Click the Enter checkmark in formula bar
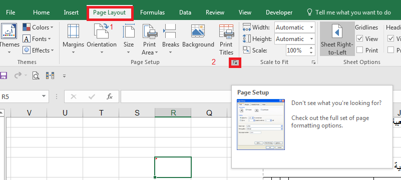 91,96
